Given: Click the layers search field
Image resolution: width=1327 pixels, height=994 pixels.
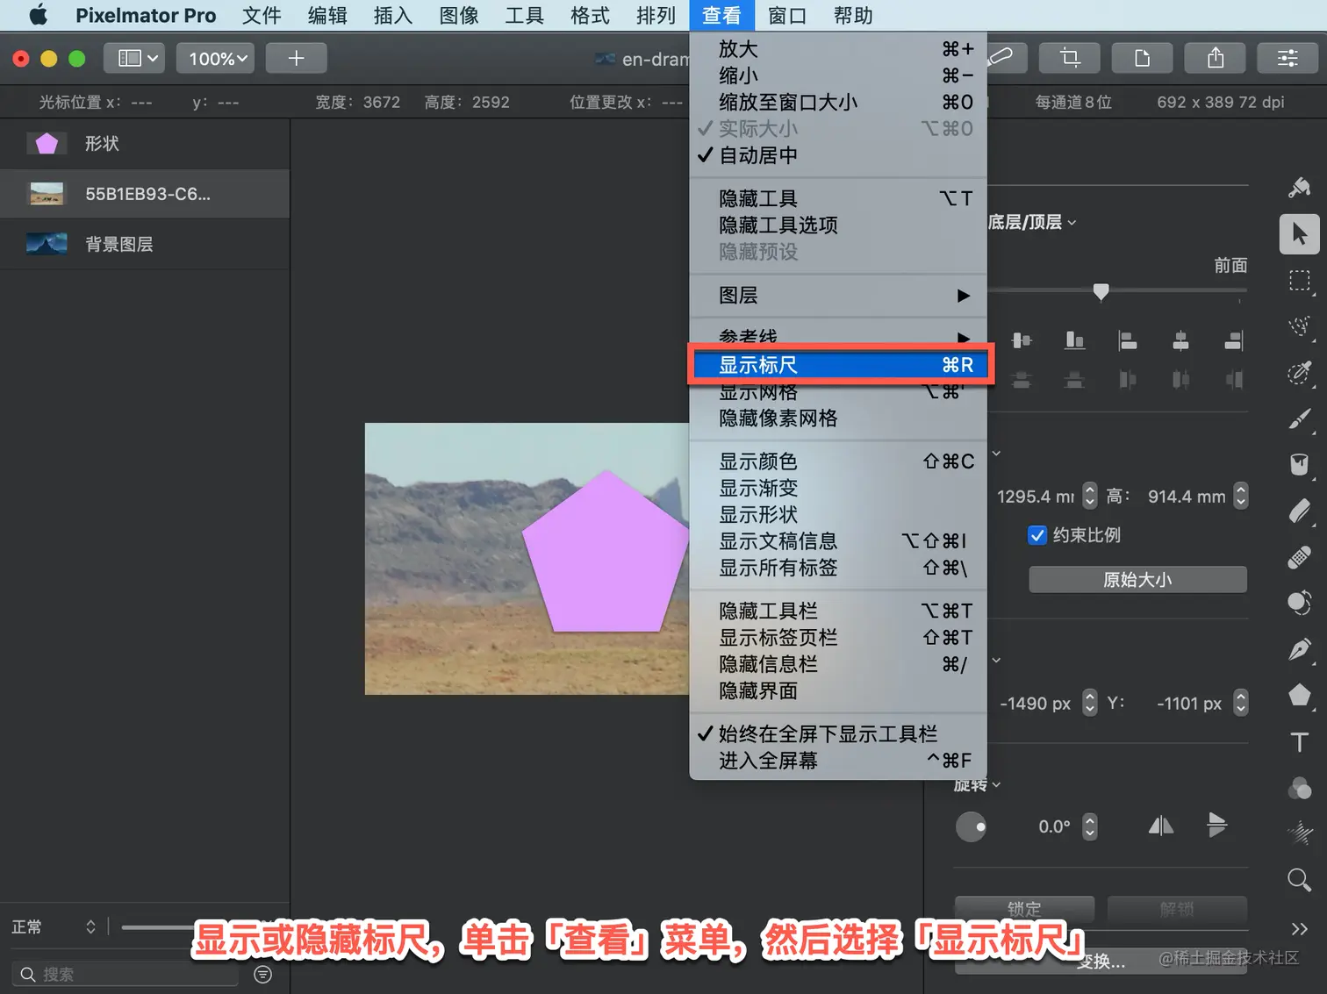Looking at the screenshot, I should pyautogui.click(x=126, y=974).
